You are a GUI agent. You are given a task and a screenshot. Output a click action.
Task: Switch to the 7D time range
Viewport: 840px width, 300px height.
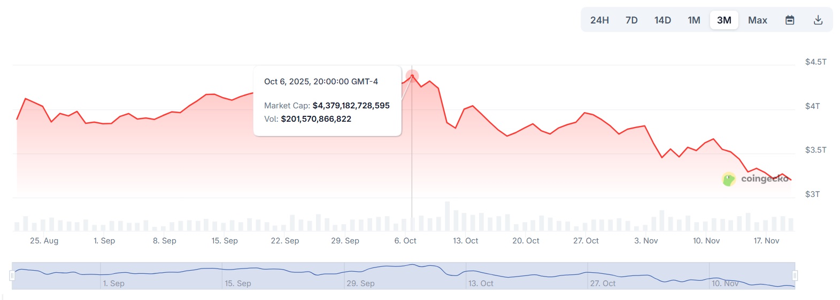pyautogui.click(x=631, y=20)
